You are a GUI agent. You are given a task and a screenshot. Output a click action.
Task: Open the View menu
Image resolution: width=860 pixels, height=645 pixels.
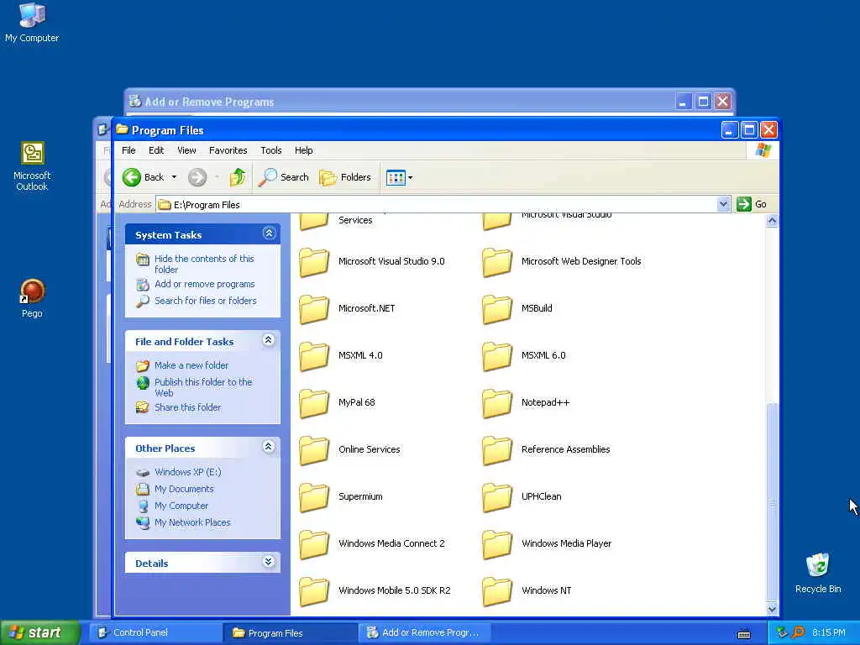186,150
